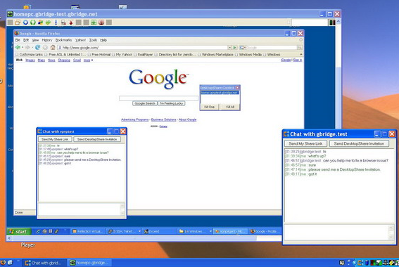This screenshot has width=399, height=267.
Task: Open the View menu in Firefox
Action: coord(35,40)
